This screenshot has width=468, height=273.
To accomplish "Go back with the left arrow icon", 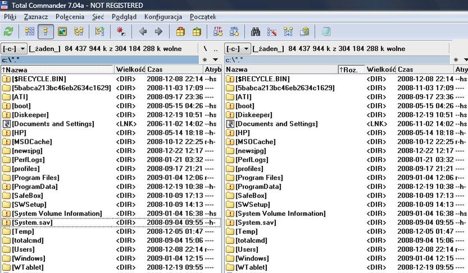I will tap(143, 31).
